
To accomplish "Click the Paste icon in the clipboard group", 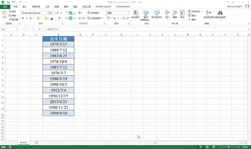I will 4,15.
